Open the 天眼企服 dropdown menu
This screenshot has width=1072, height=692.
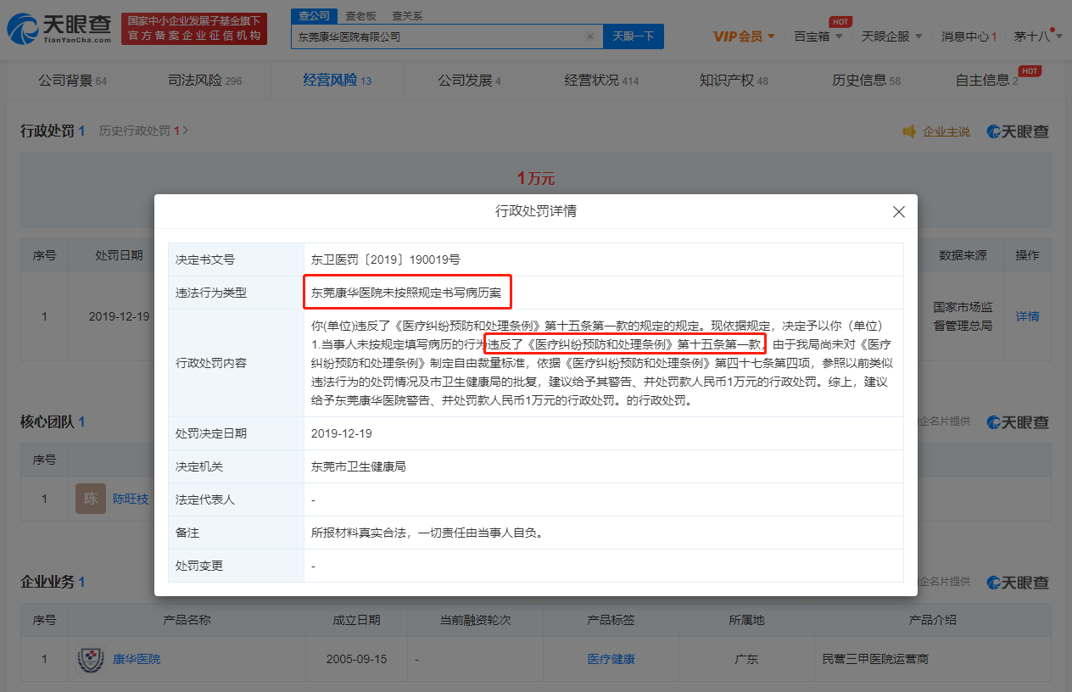coord(891,36)
